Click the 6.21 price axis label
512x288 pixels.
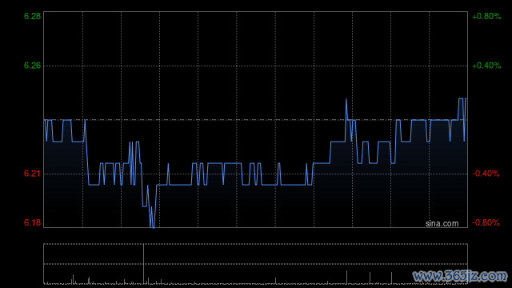[32, 174]
